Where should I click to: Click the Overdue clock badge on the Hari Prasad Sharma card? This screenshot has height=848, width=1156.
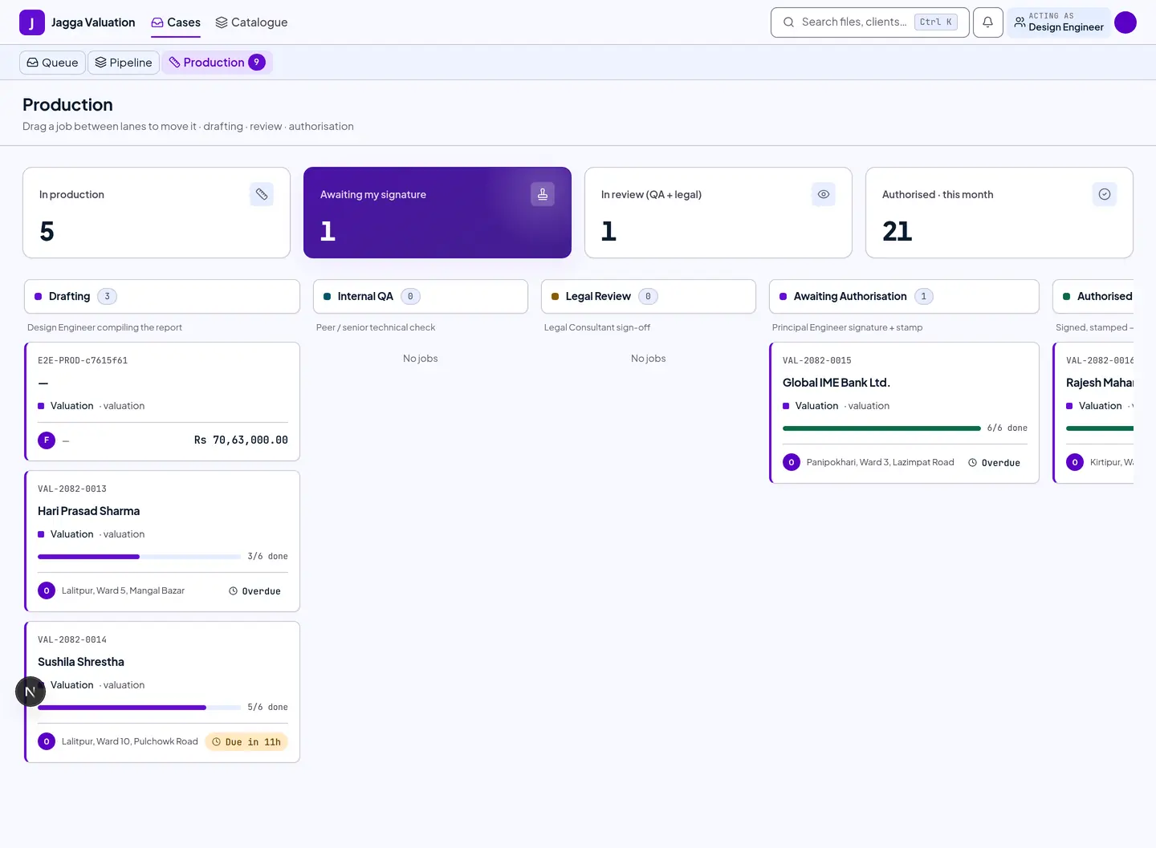(x=254, y=591)
